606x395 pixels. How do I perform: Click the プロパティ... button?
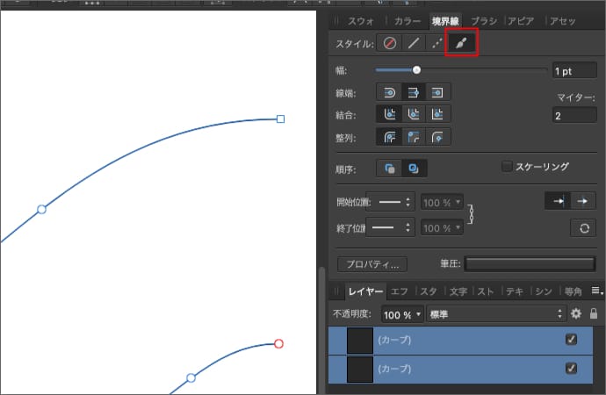tap(373, 263)
